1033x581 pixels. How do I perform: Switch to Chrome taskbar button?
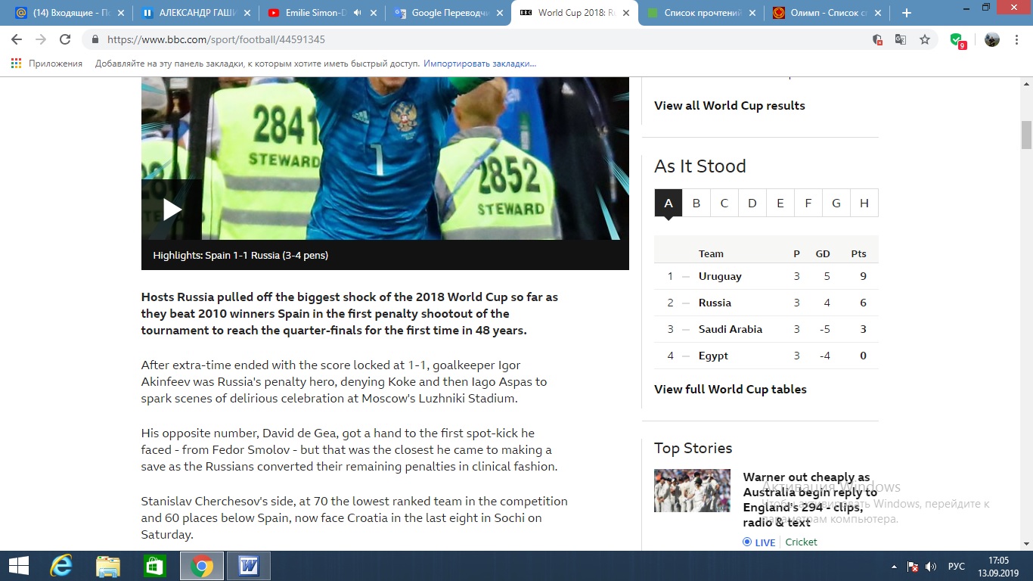(202, 566)
